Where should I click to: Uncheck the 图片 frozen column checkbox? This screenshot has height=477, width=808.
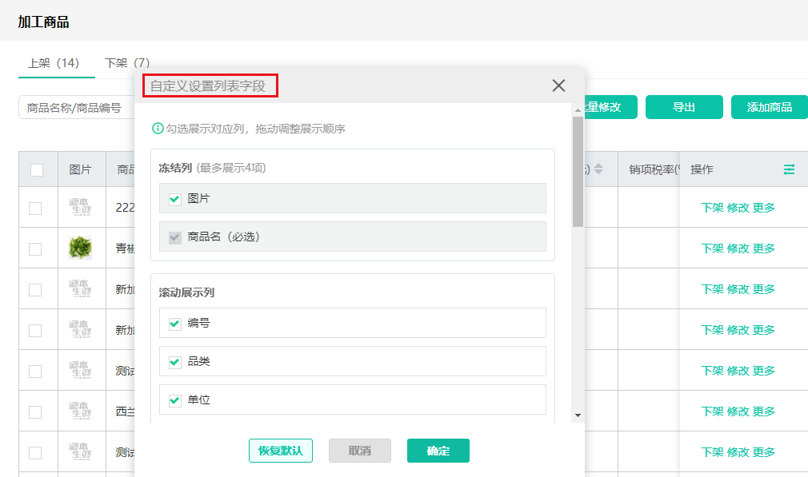174,198
